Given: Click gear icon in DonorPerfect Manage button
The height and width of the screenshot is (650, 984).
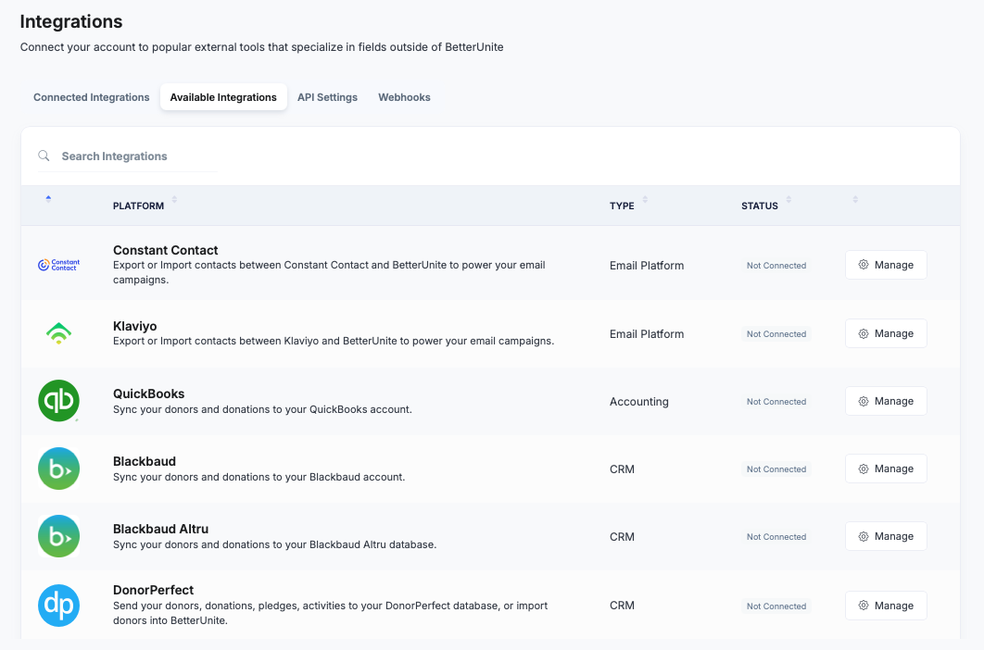Looking at the screenshot, I should tap(864, 606).
